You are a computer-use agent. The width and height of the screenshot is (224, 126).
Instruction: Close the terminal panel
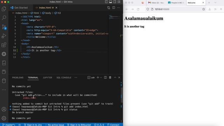119,77
